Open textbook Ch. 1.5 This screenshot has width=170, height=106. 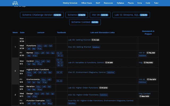(x=60, y=65)
